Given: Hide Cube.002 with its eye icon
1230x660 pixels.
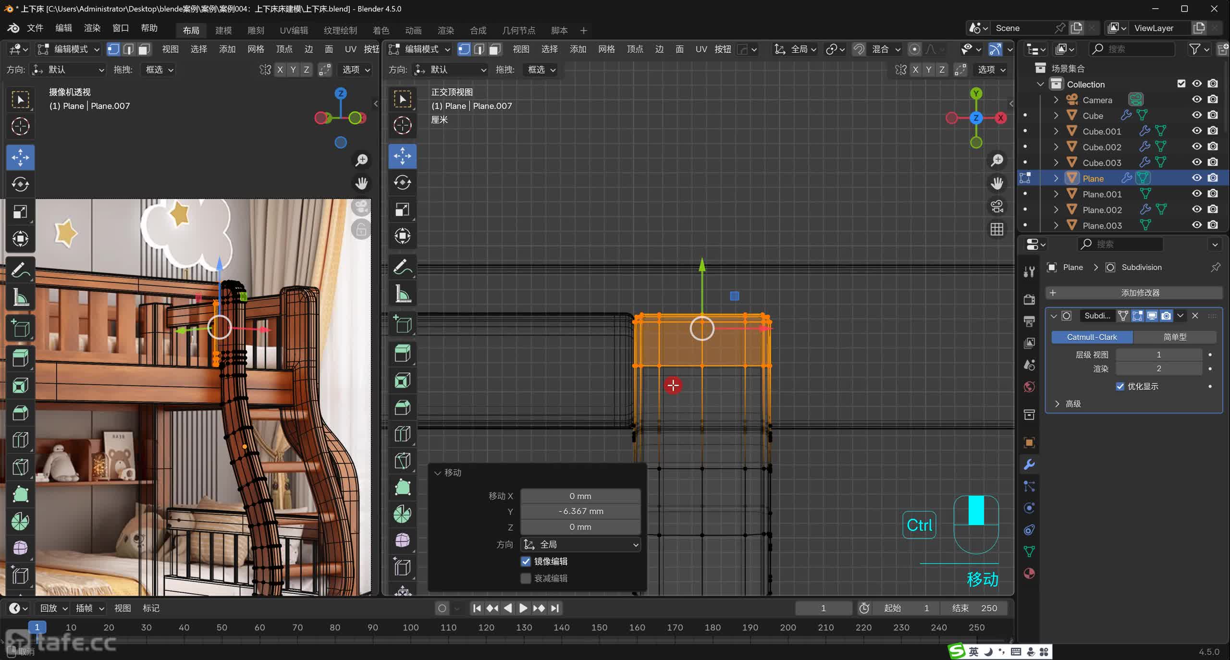Looking at the screenshot, I should point(1196,147).
